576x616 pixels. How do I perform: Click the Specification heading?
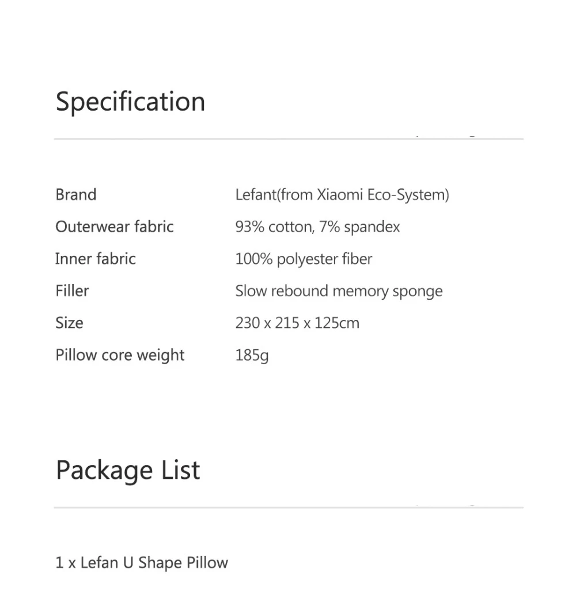[x=130, y=102]
